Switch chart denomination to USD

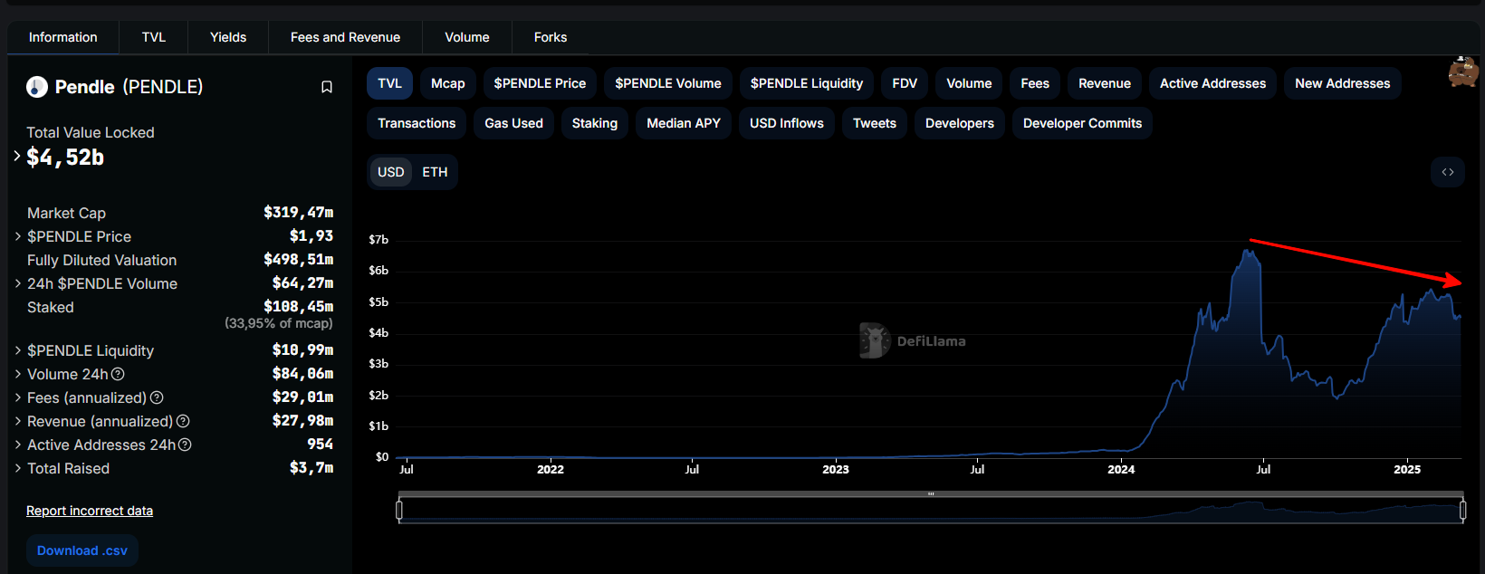tap(391, 172)
